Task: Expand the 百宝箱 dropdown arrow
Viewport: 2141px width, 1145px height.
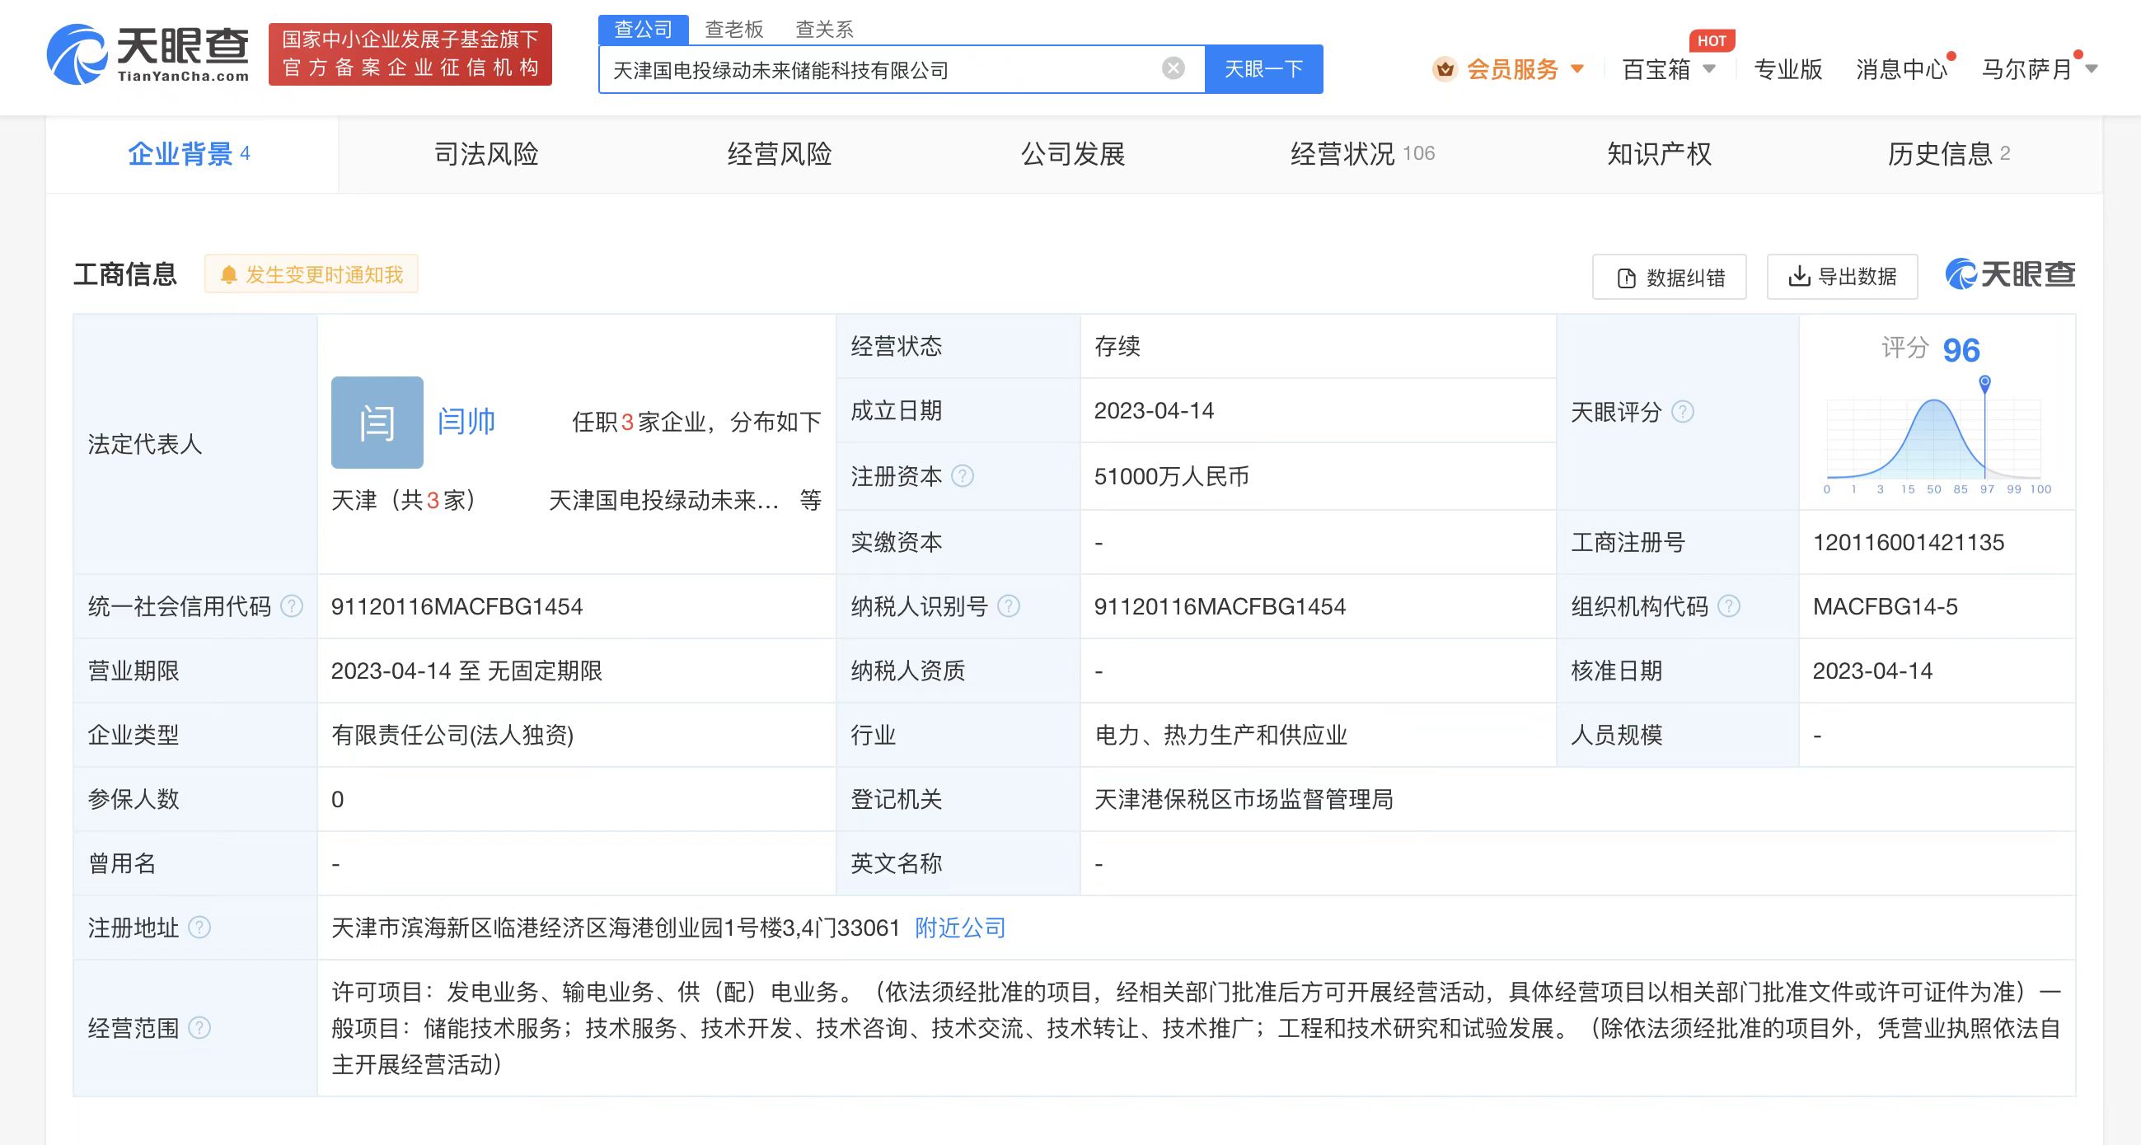Action: [1709, 69]
